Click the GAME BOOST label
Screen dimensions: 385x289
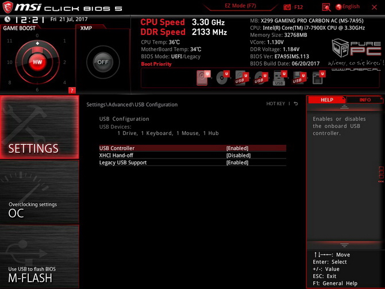click(x=19, y=28)
